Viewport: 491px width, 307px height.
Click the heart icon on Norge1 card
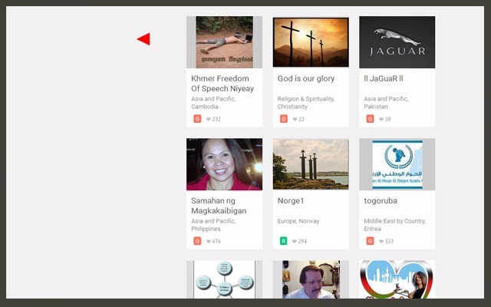pyautogui.click(x=295, y=241)
